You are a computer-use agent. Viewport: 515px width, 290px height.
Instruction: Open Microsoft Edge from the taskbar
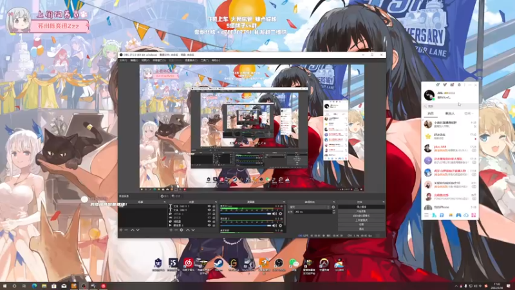point(34,286)
